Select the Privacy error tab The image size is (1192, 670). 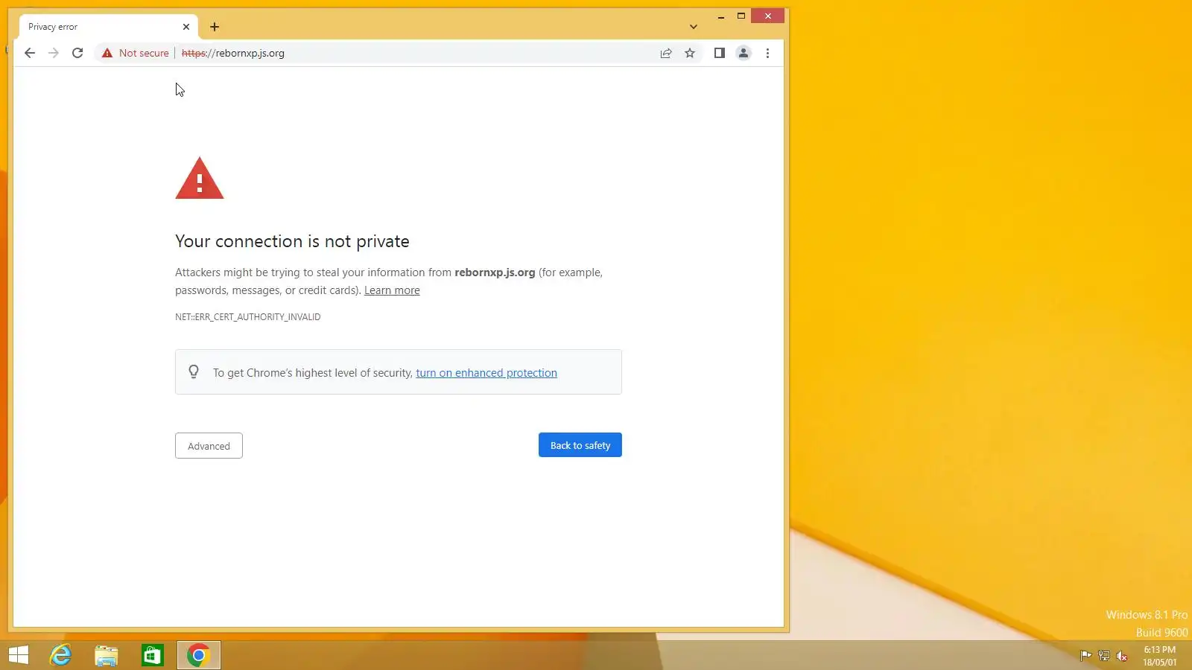pyautogui.click(x=109, y=27)
